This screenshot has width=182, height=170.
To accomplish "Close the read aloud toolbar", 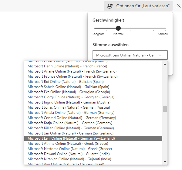I will click(179, 6).
